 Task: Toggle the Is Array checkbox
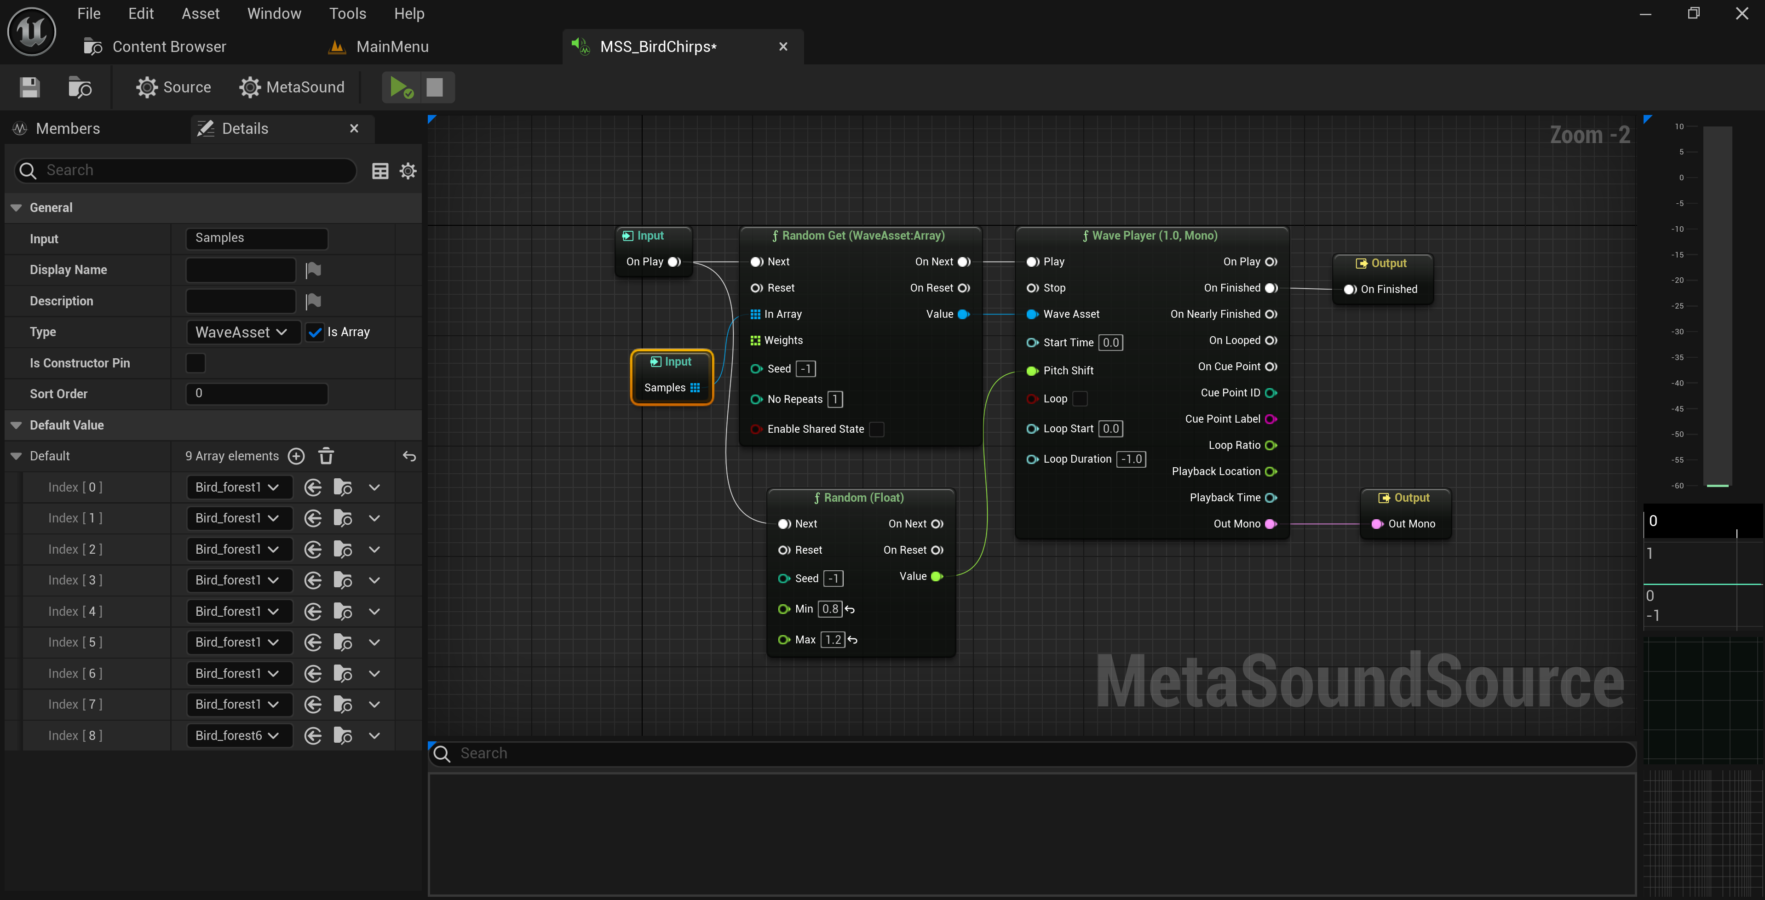315,332
